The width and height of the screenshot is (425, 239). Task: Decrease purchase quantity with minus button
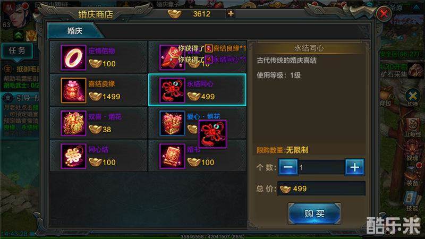click(x=288, y=167)
